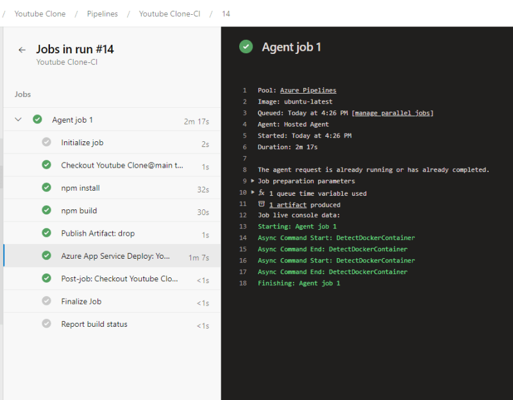
Task: Open the 1 artifact link
Action: coord(288,205)
